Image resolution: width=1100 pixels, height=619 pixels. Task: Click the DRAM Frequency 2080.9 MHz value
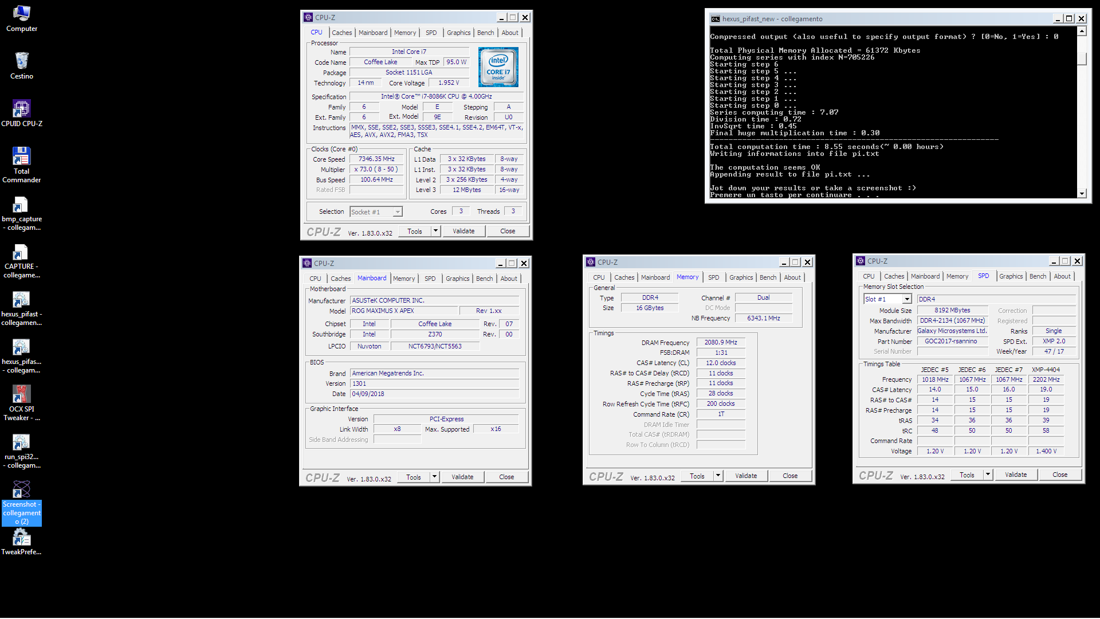tap(721, 342)
